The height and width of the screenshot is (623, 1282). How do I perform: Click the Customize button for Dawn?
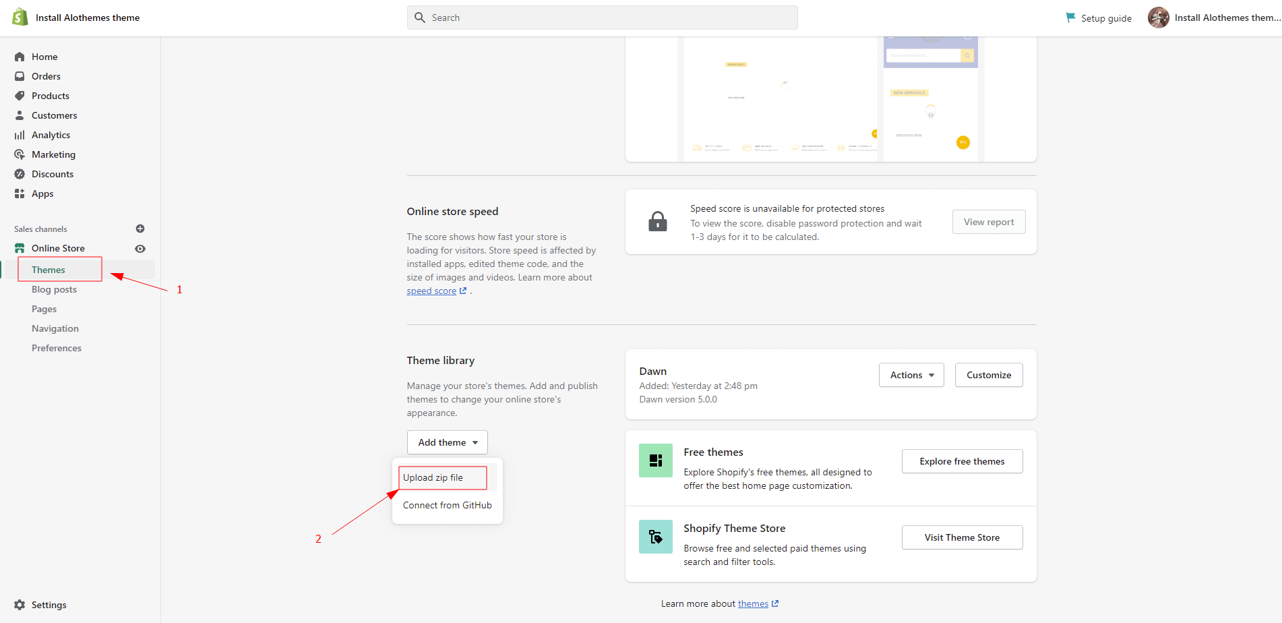(988, 375)
